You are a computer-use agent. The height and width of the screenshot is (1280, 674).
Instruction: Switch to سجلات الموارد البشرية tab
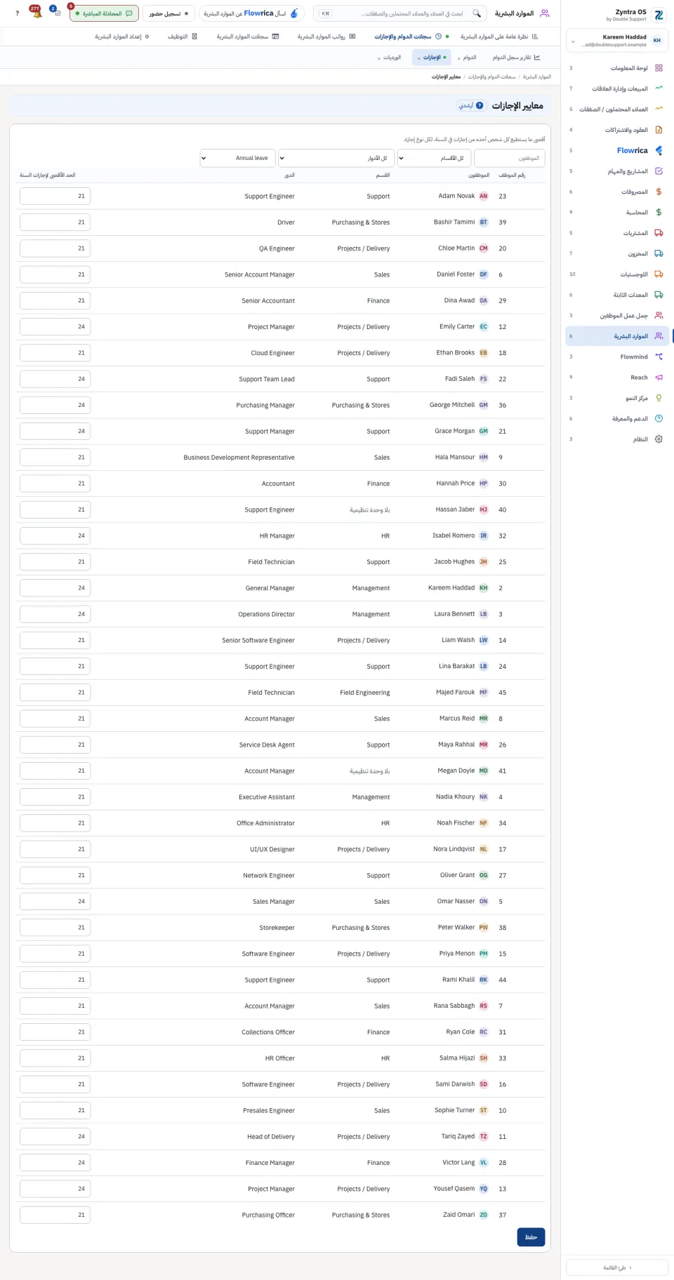[x=248, y=36]
